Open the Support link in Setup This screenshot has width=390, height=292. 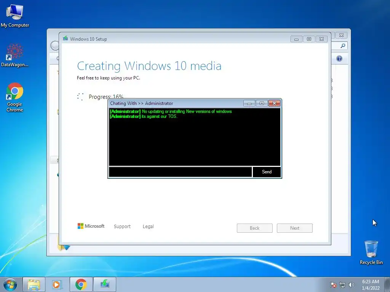coord(122,227)
